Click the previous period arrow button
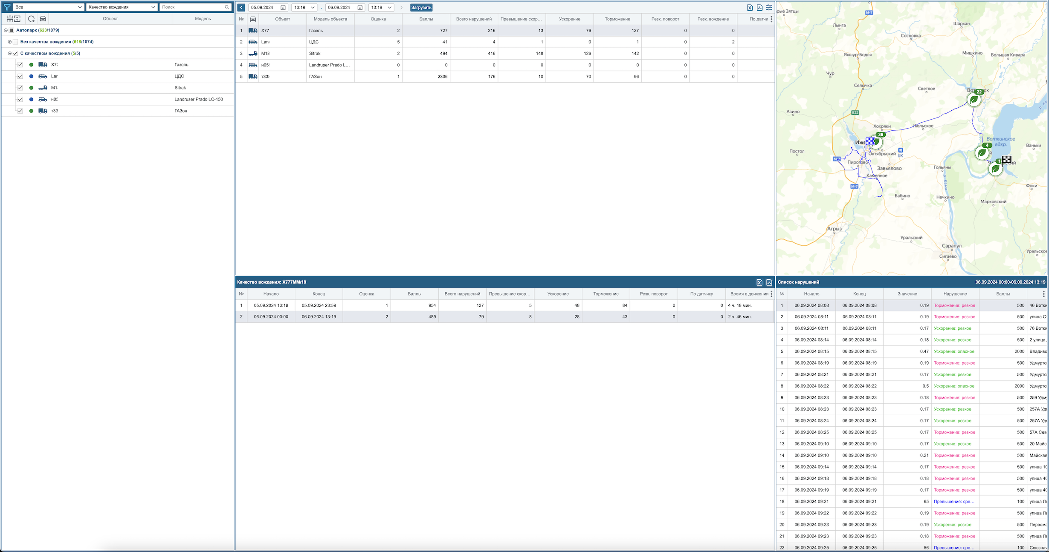This screenshot has width=1049, height=552. pyautogui.click(x=241, y=7)
